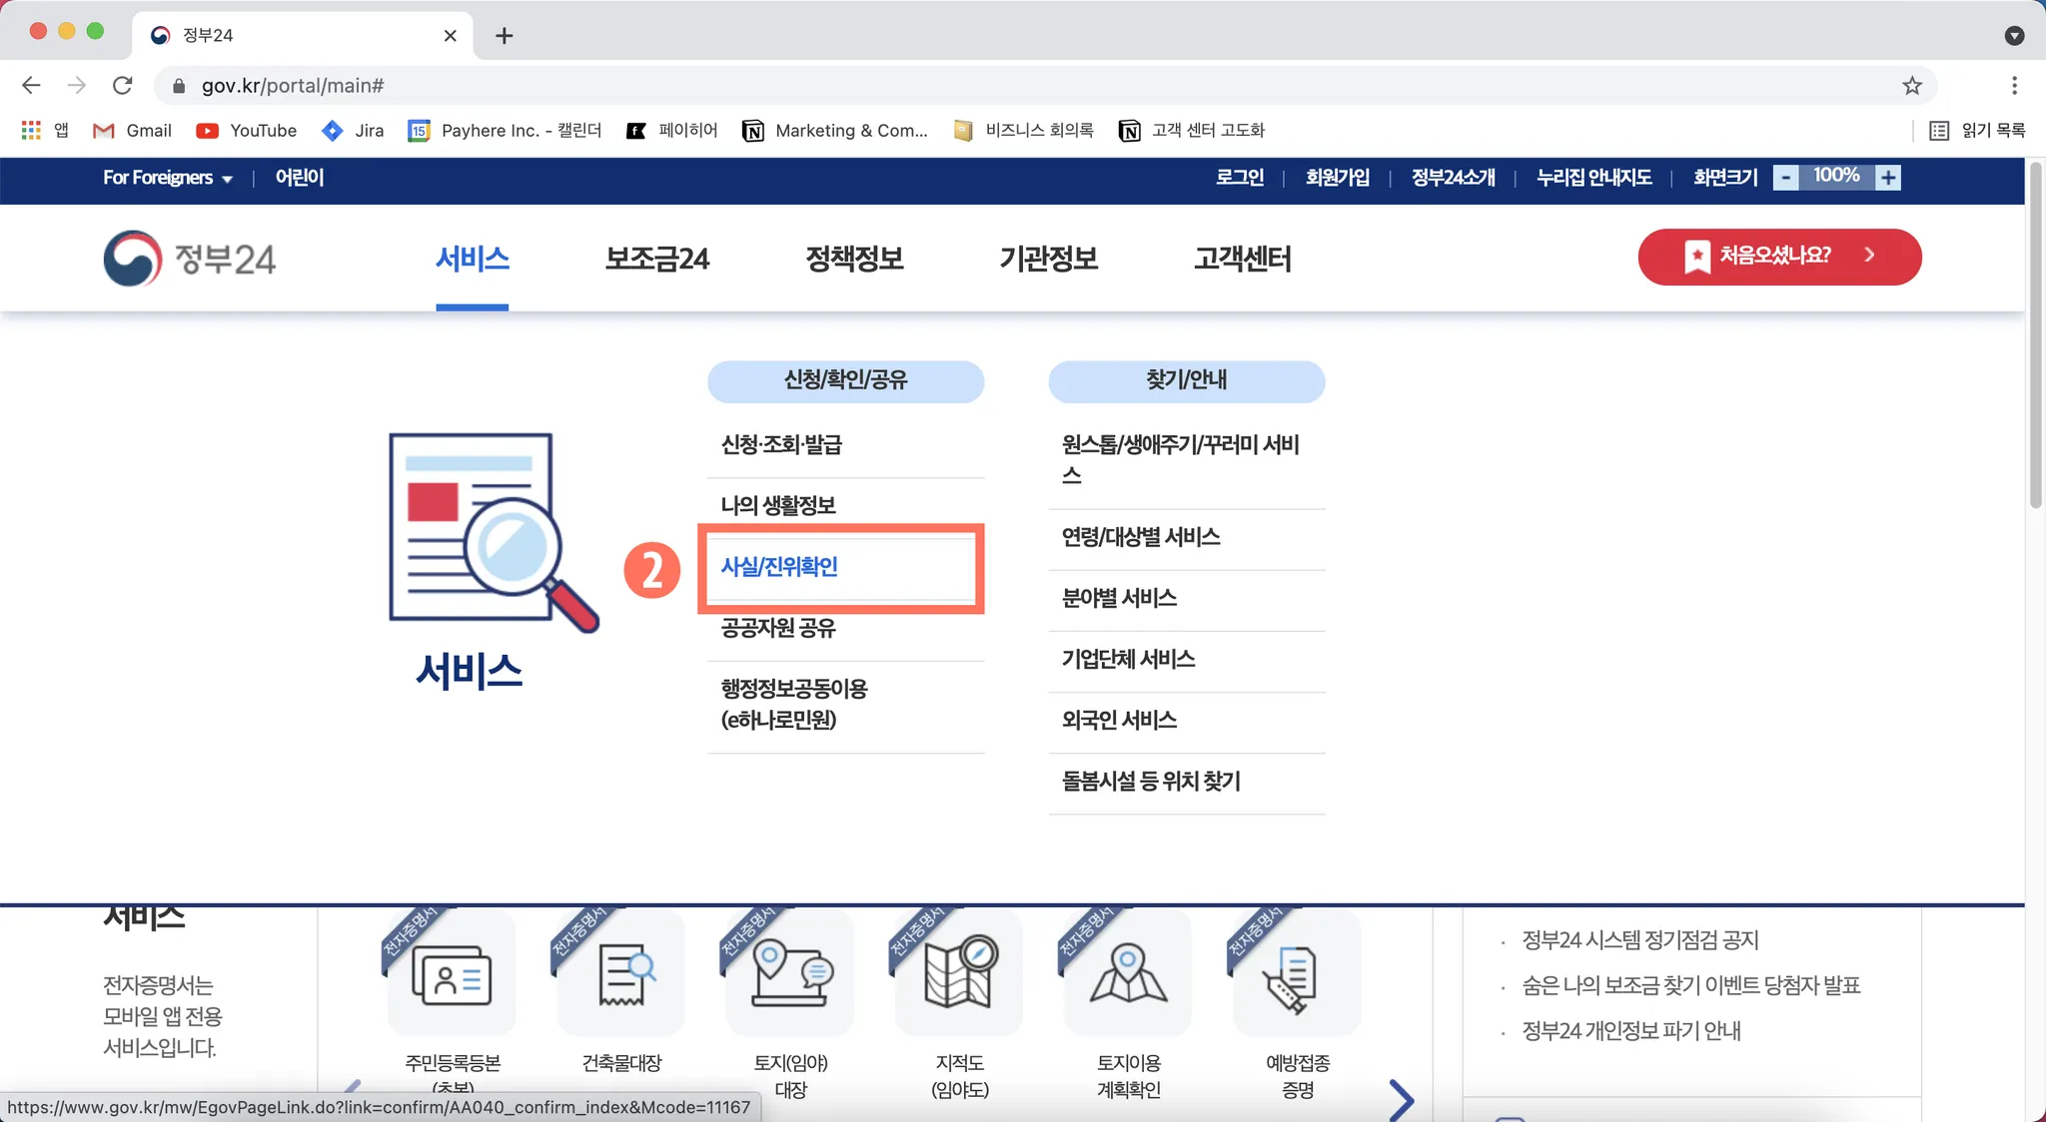This screenshot has height=1122, width=2046.
Task: Open the 토지이용계획확인 icon
Action: pyautogui.click(x=1128, y=975)
